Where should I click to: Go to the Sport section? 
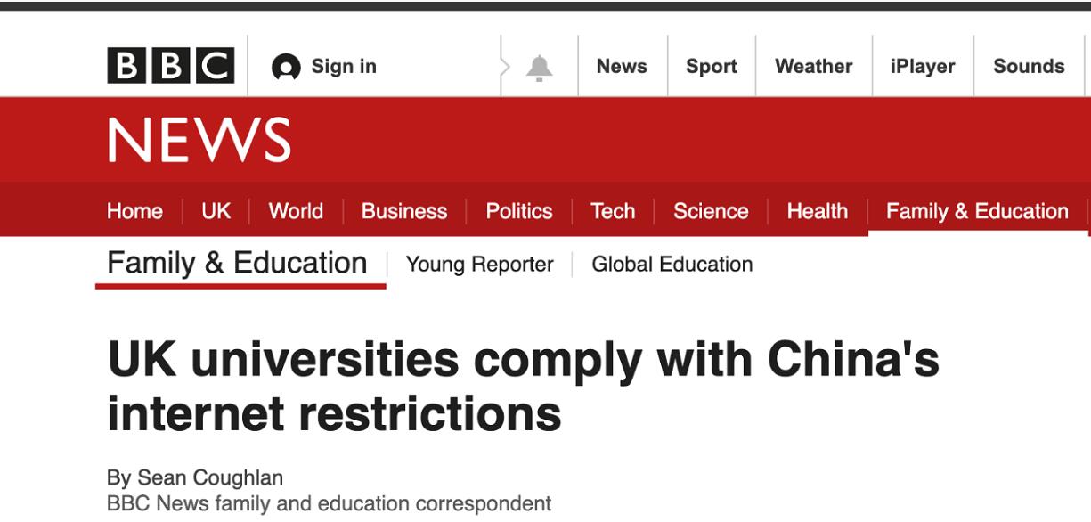tap(712, 67)
